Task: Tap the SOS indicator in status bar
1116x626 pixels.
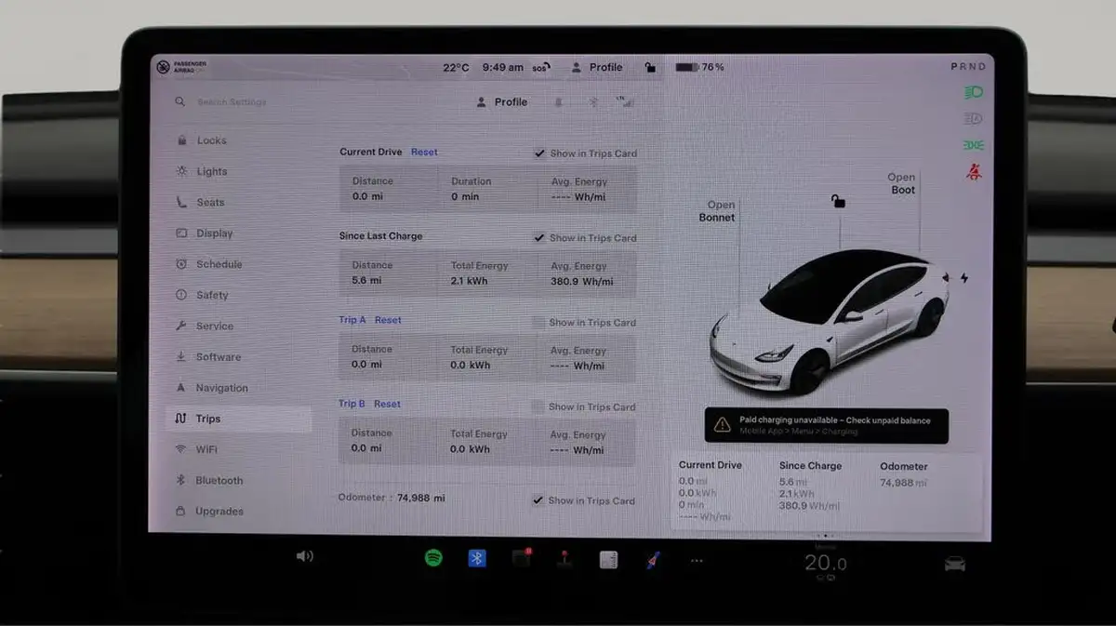Action: coord(541,67)
